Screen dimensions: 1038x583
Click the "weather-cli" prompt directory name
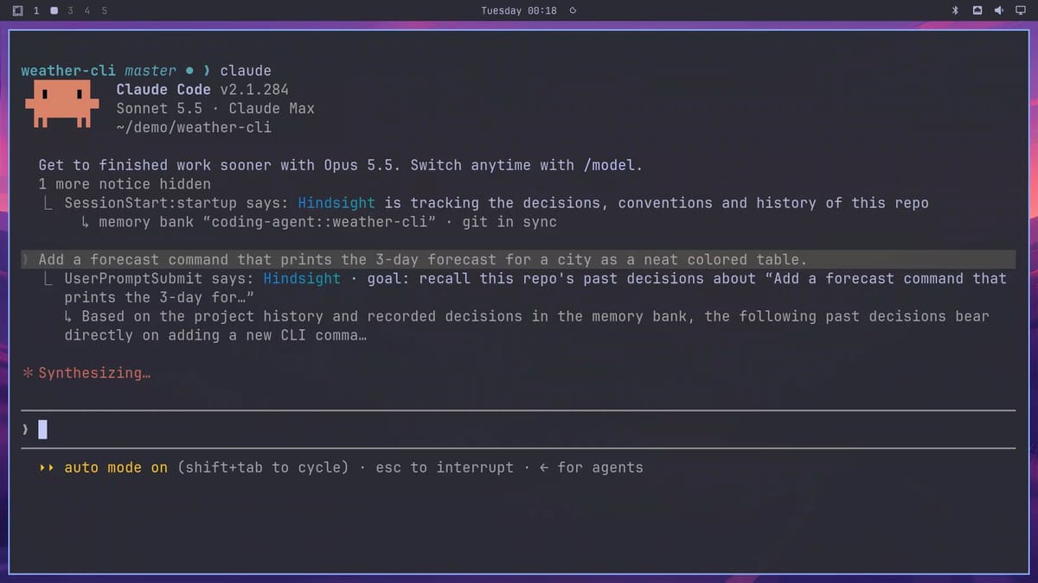point(68,71)
